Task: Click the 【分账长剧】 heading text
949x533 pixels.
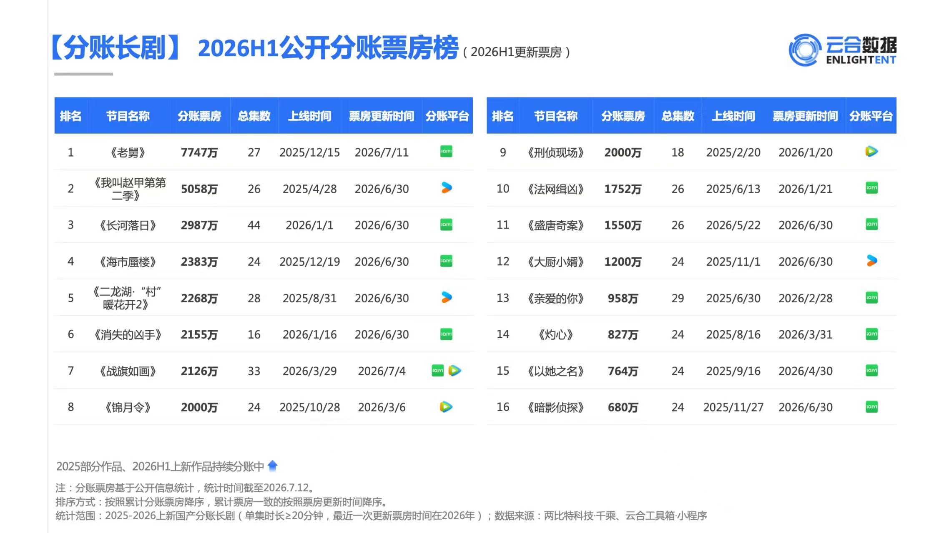Action: click(115, 47)
